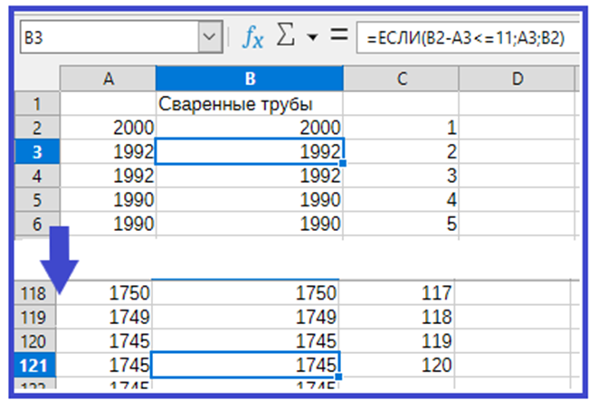598x410 pixels.
Task: Select column D header
Action: tap(517, 79)
